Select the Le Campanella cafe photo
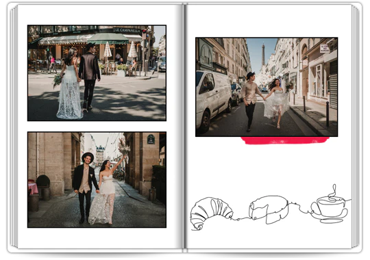This screenshot has height=260, width=370. (x=97, y=73)
